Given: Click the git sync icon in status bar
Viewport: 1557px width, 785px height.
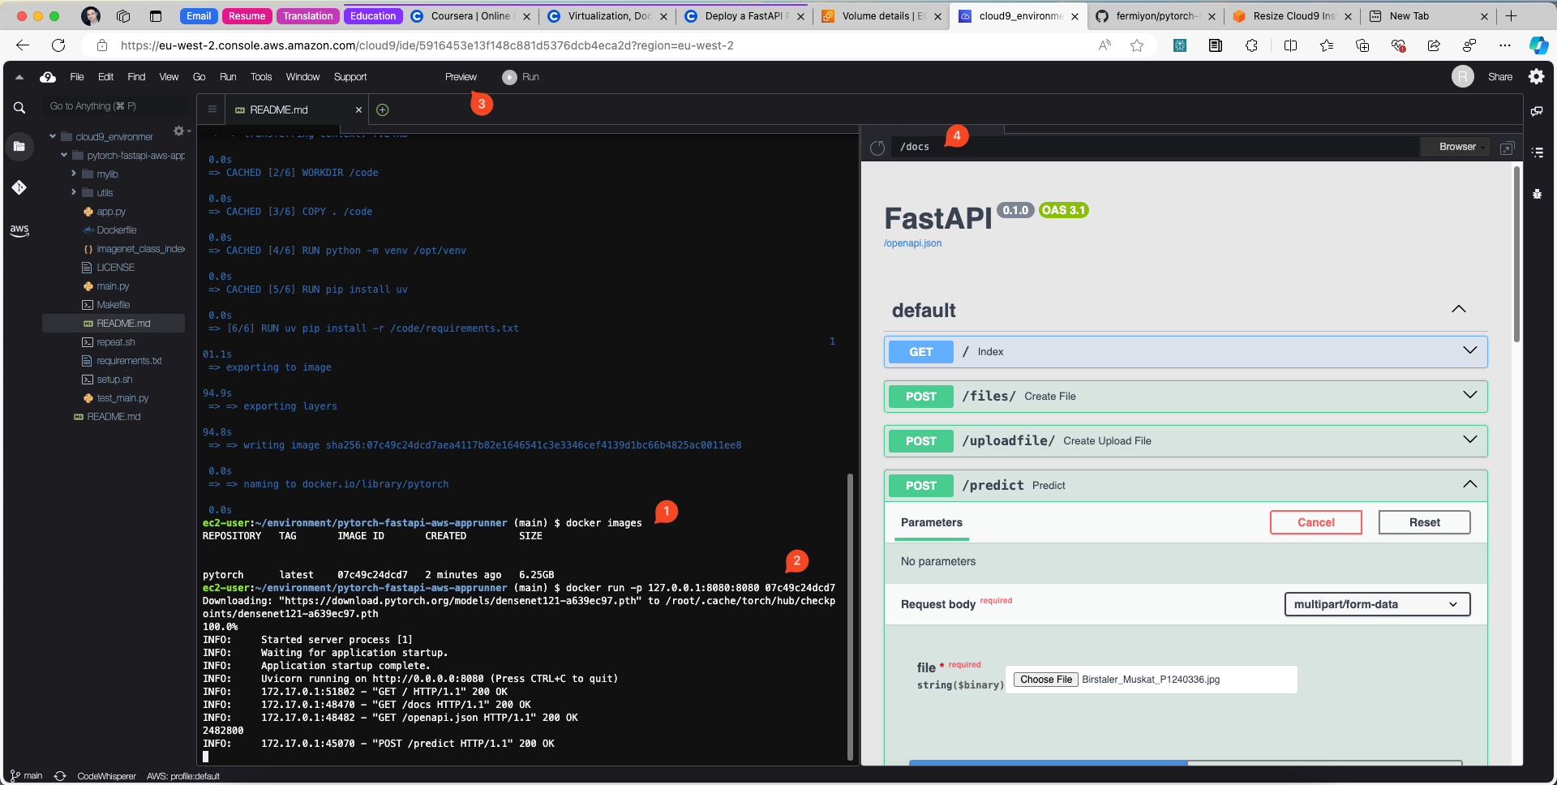Looking at the screenshot, I should click(60, 776).
